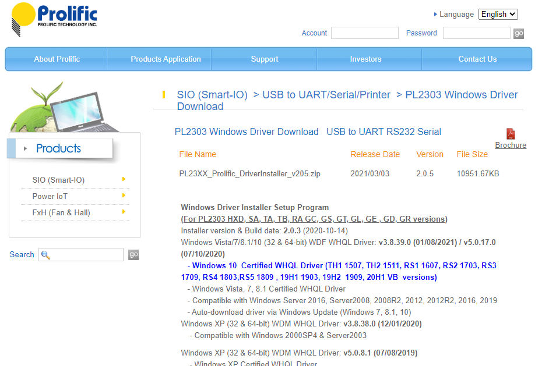Click the PL2303 Windows Driver Download heading

coord(247,132)
